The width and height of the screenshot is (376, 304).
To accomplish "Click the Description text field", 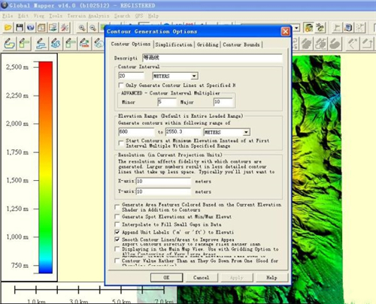I will 212,58.
